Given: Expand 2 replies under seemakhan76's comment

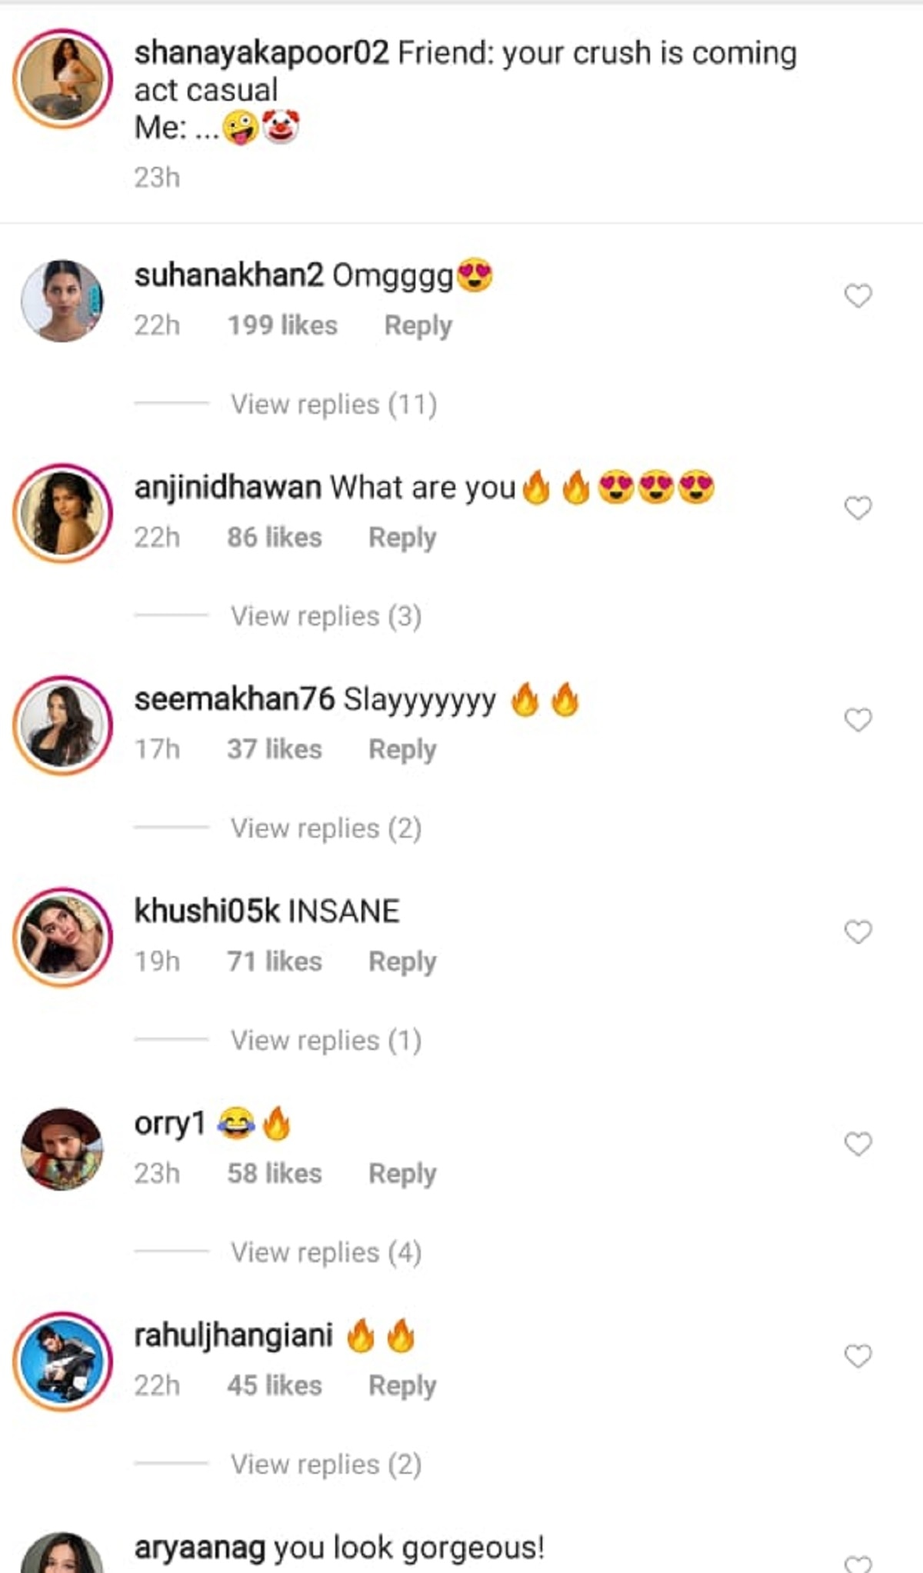Looking at the screenshot, I should (326, 829).
